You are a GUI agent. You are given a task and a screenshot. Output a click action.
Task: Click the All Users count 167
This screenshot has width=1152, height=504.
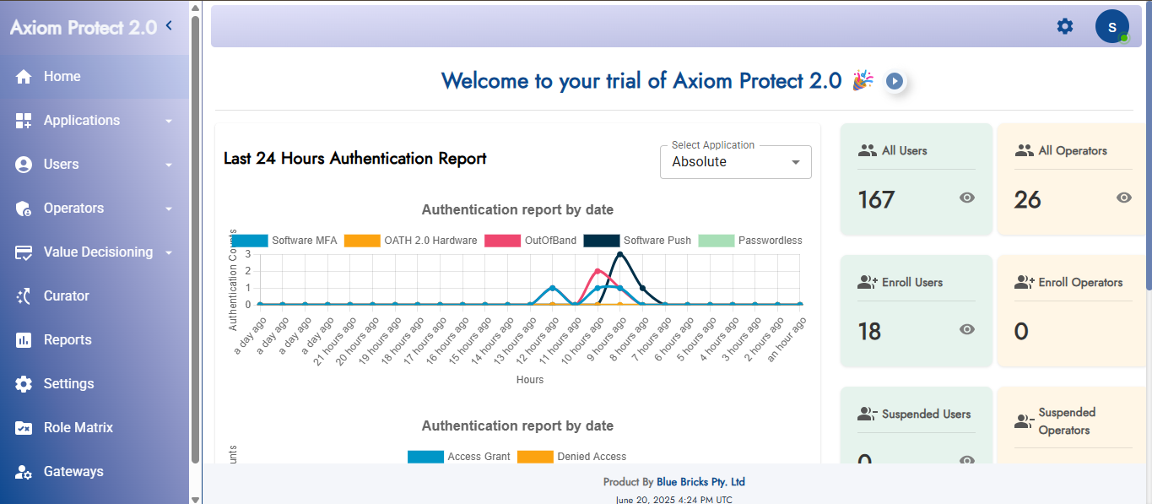point(876,200)
